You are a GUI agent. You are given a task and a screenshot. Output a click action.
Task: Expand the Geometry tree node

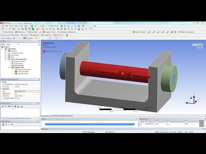[x=6, y=51]
